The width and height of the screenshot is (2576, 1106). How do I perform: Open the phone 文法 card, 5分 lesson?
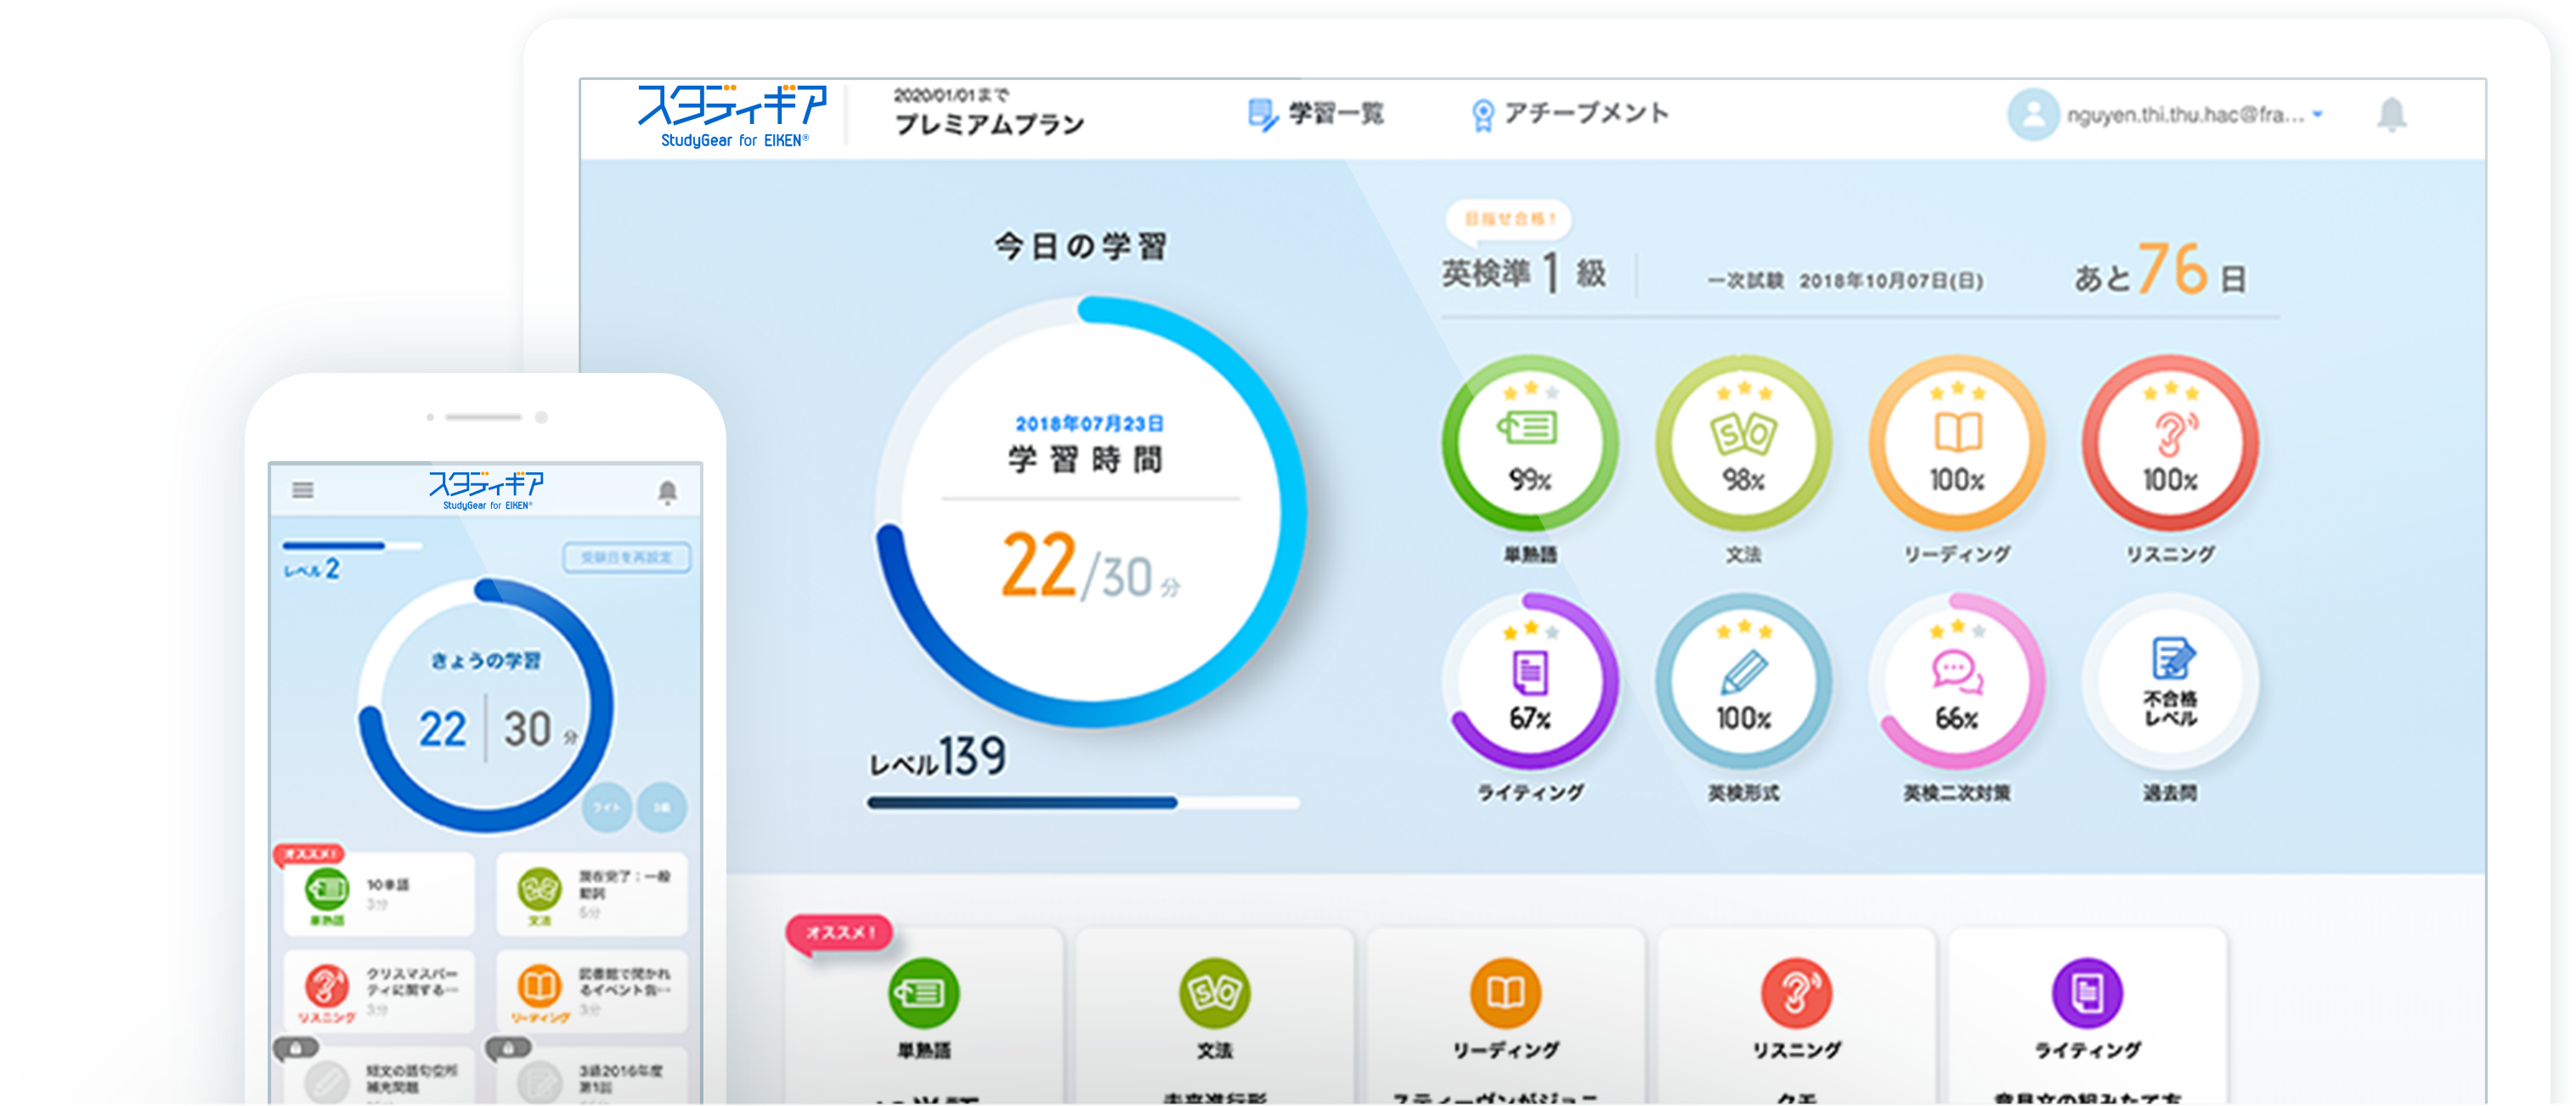pyautogui.click(x=592, y=894)
